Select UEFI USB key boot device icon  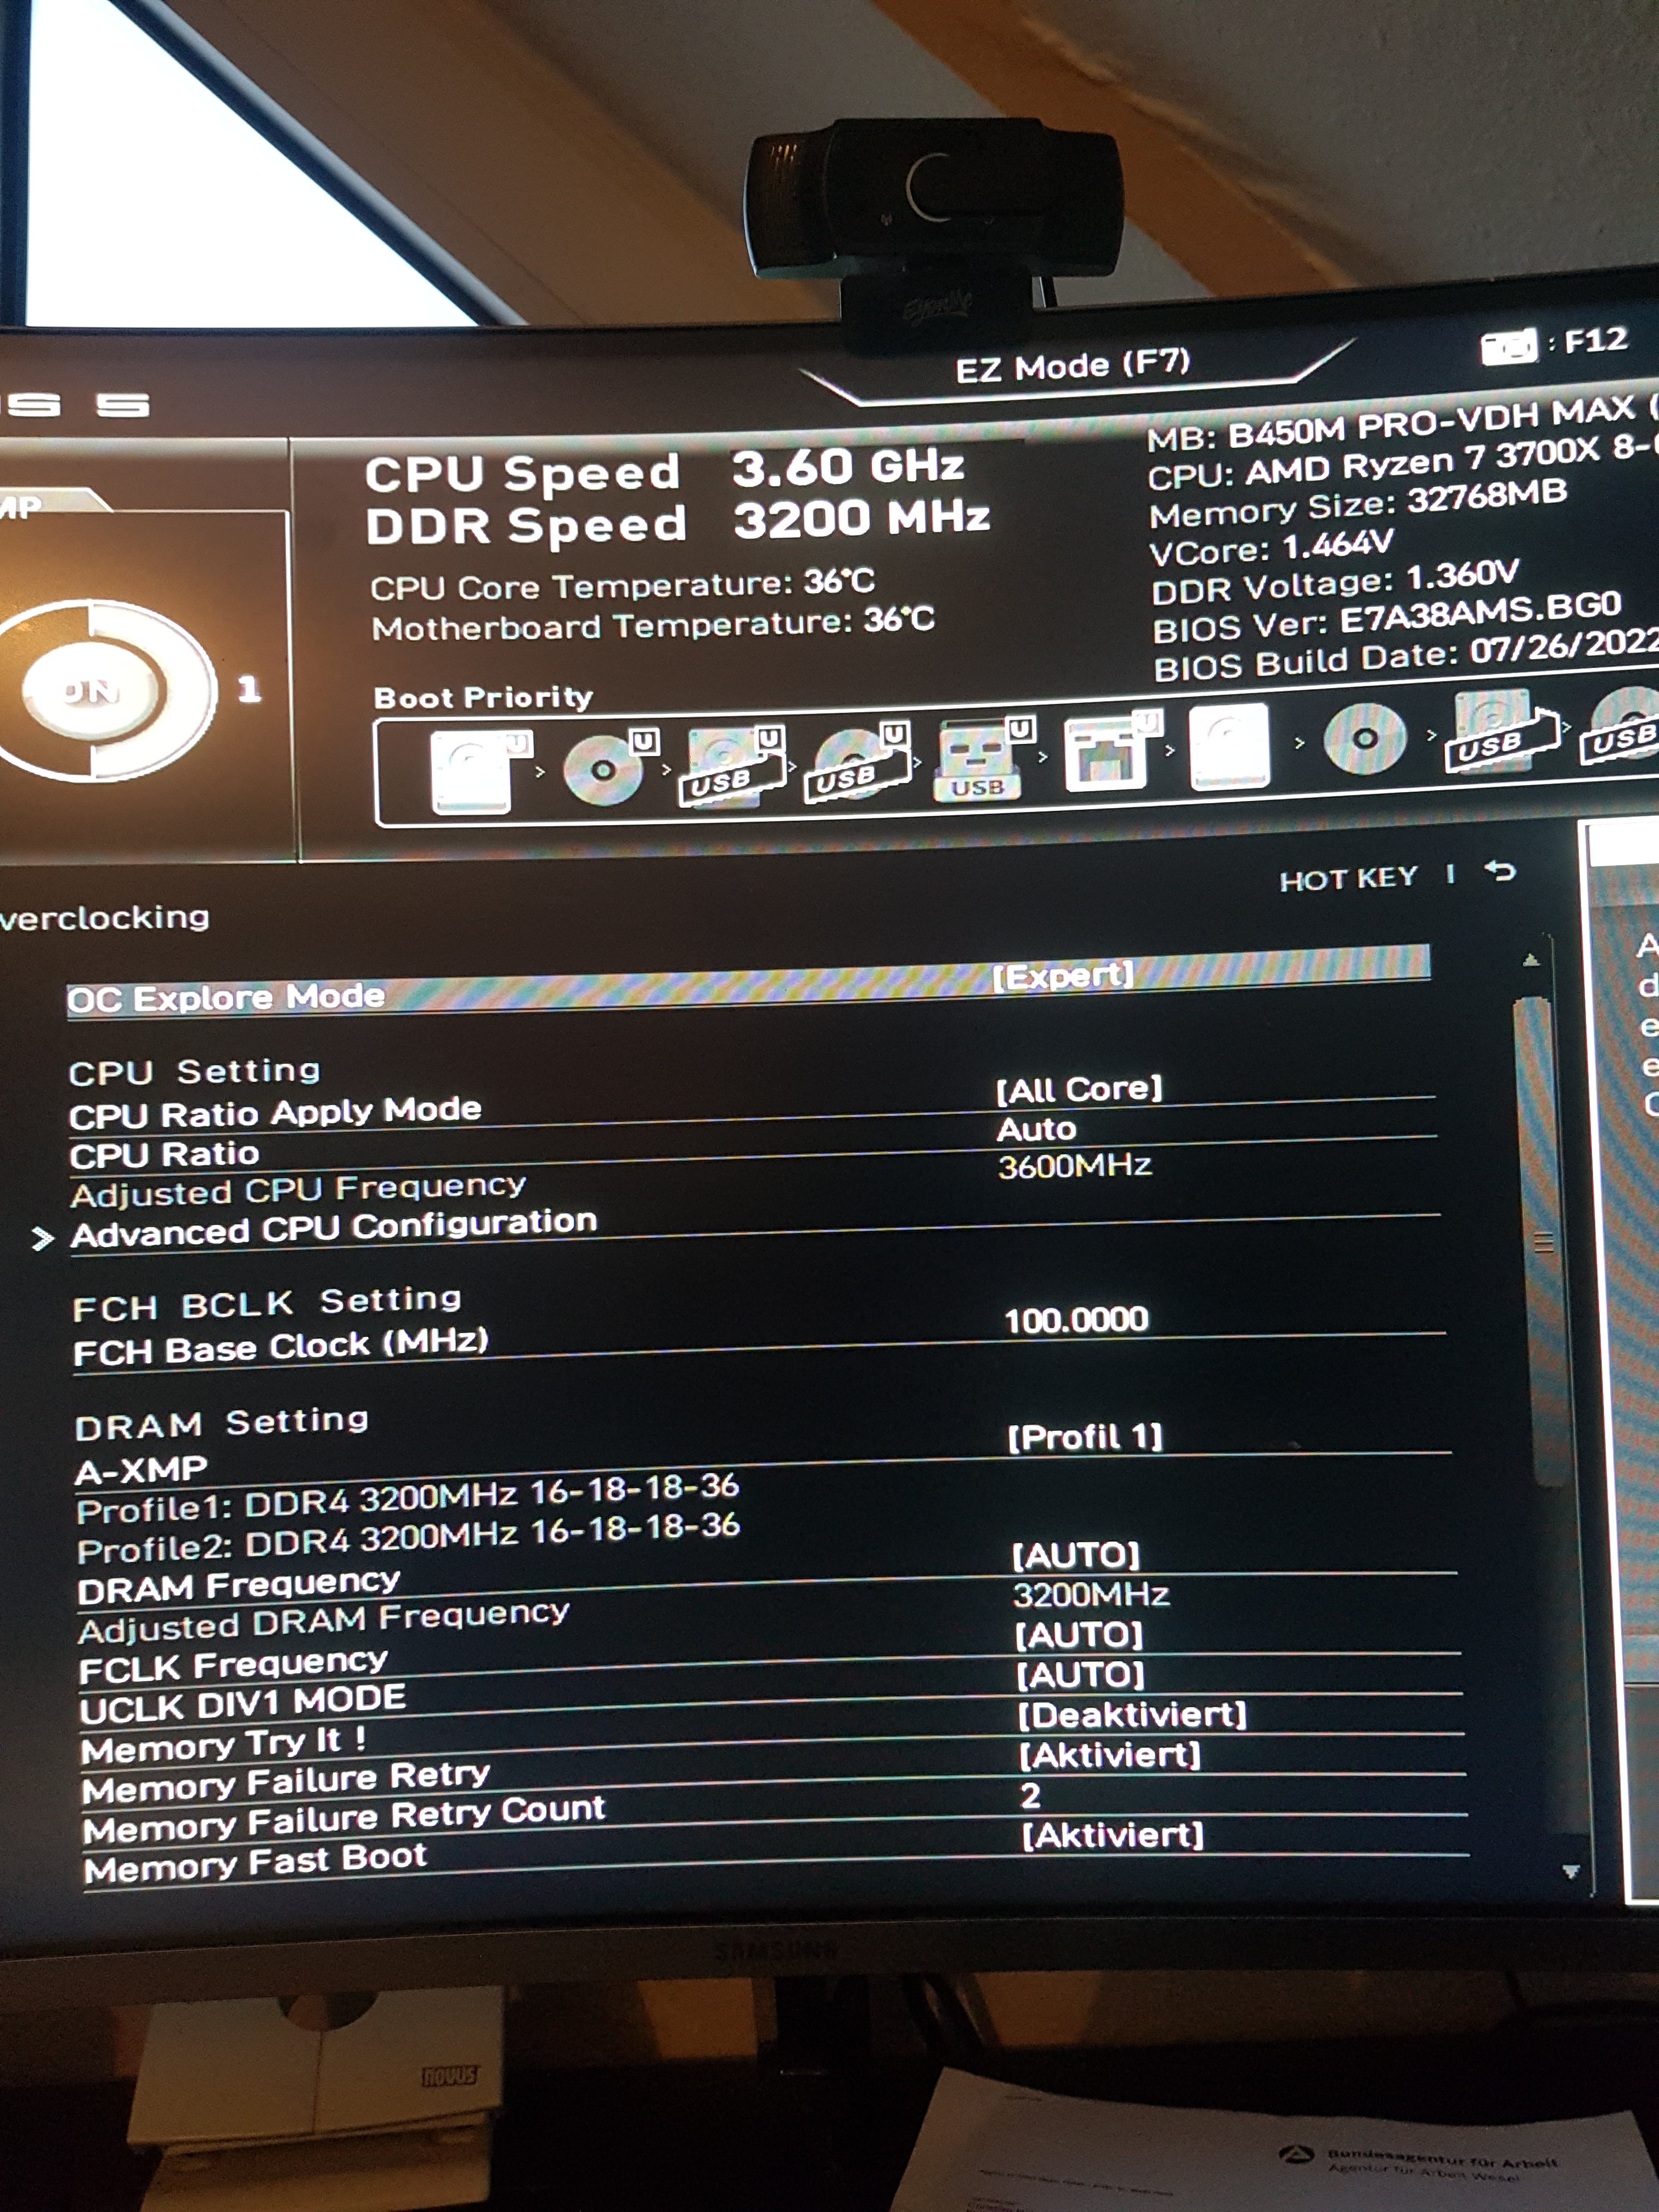979,759
